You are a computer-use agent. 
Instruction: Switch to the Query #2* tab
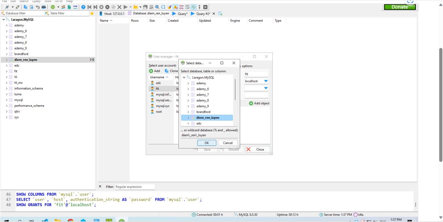[x=203, y=14]
